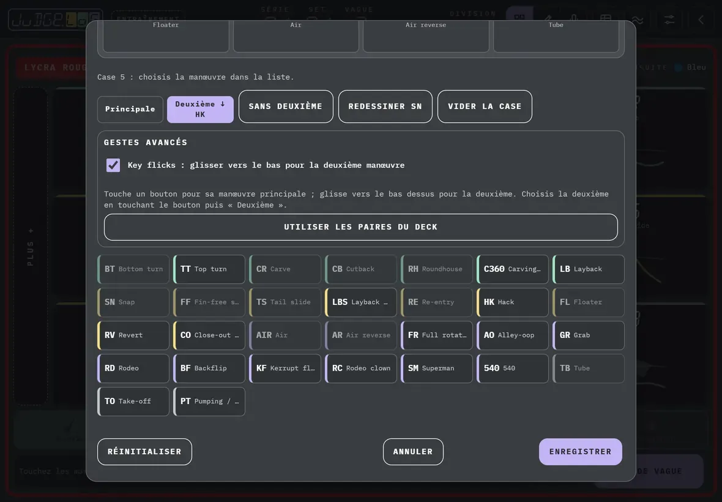Choose the LBS Layback maneuver
The image size is (722, 502).
(x=361, y=302)
